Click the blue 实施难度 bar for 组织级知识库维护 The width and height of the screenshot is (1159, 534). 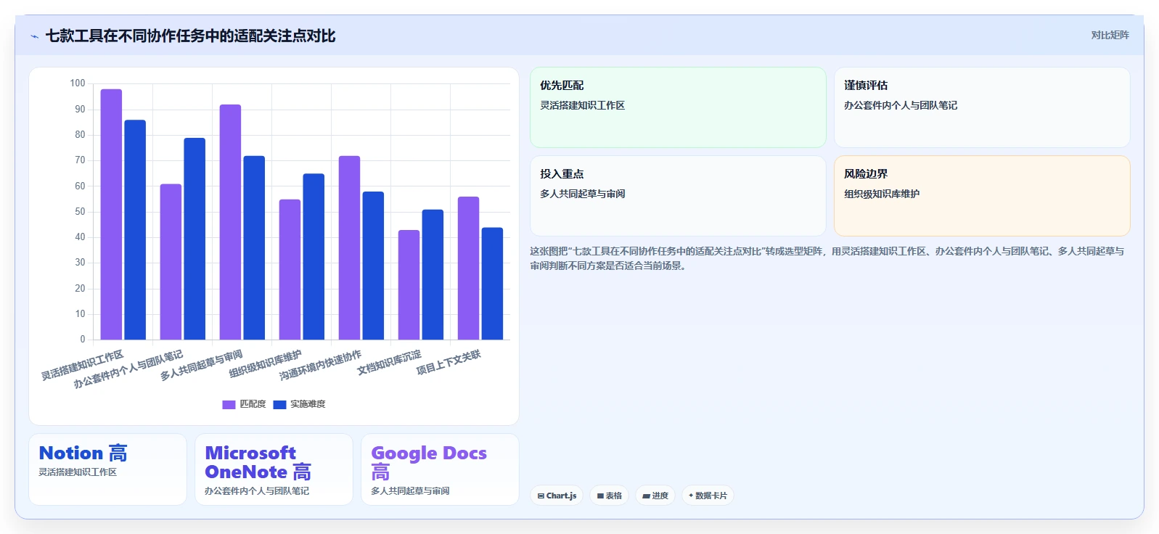pyautogui.click(x=314, y=257)
